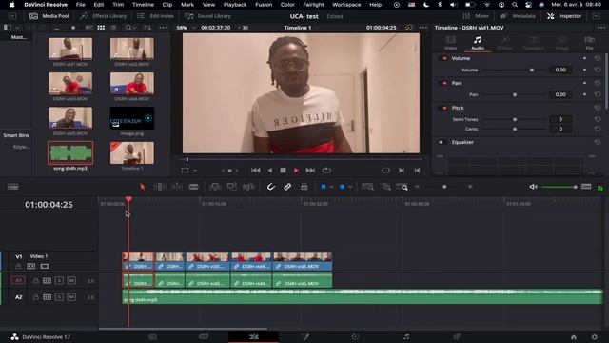The image size is (609, 343).
Task: Click the Pan slider handle in Inspector
Action: 515,94
